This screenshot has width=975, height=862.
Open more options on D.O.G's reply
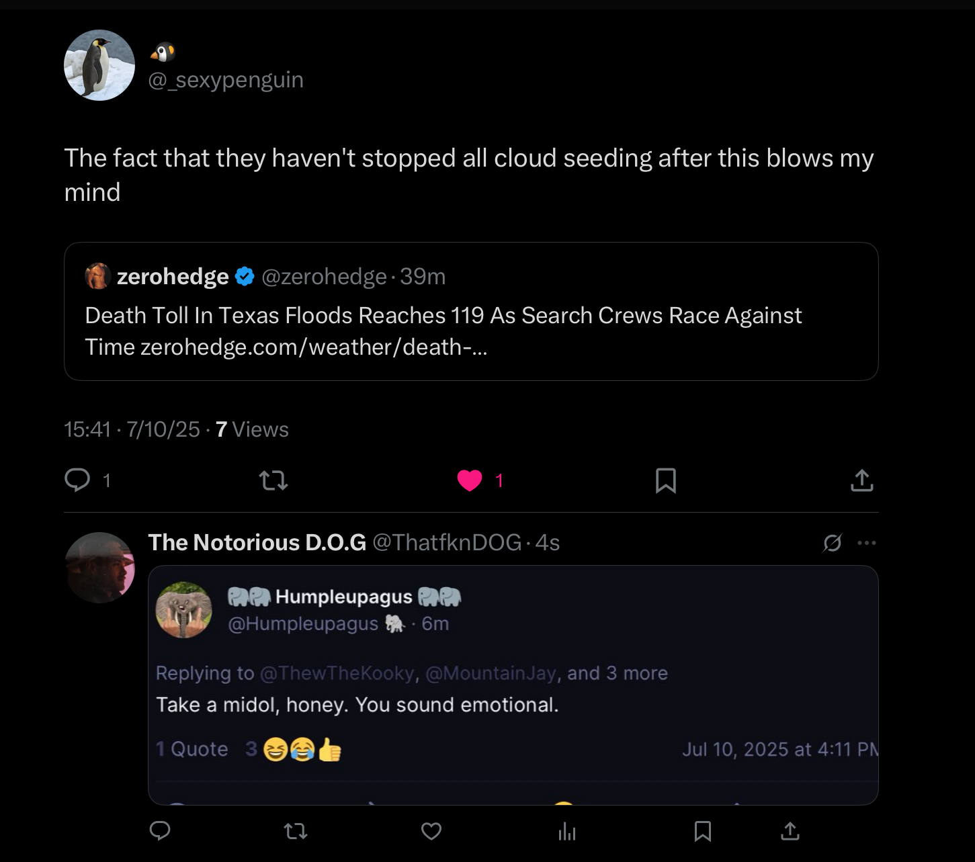(867, 543)
